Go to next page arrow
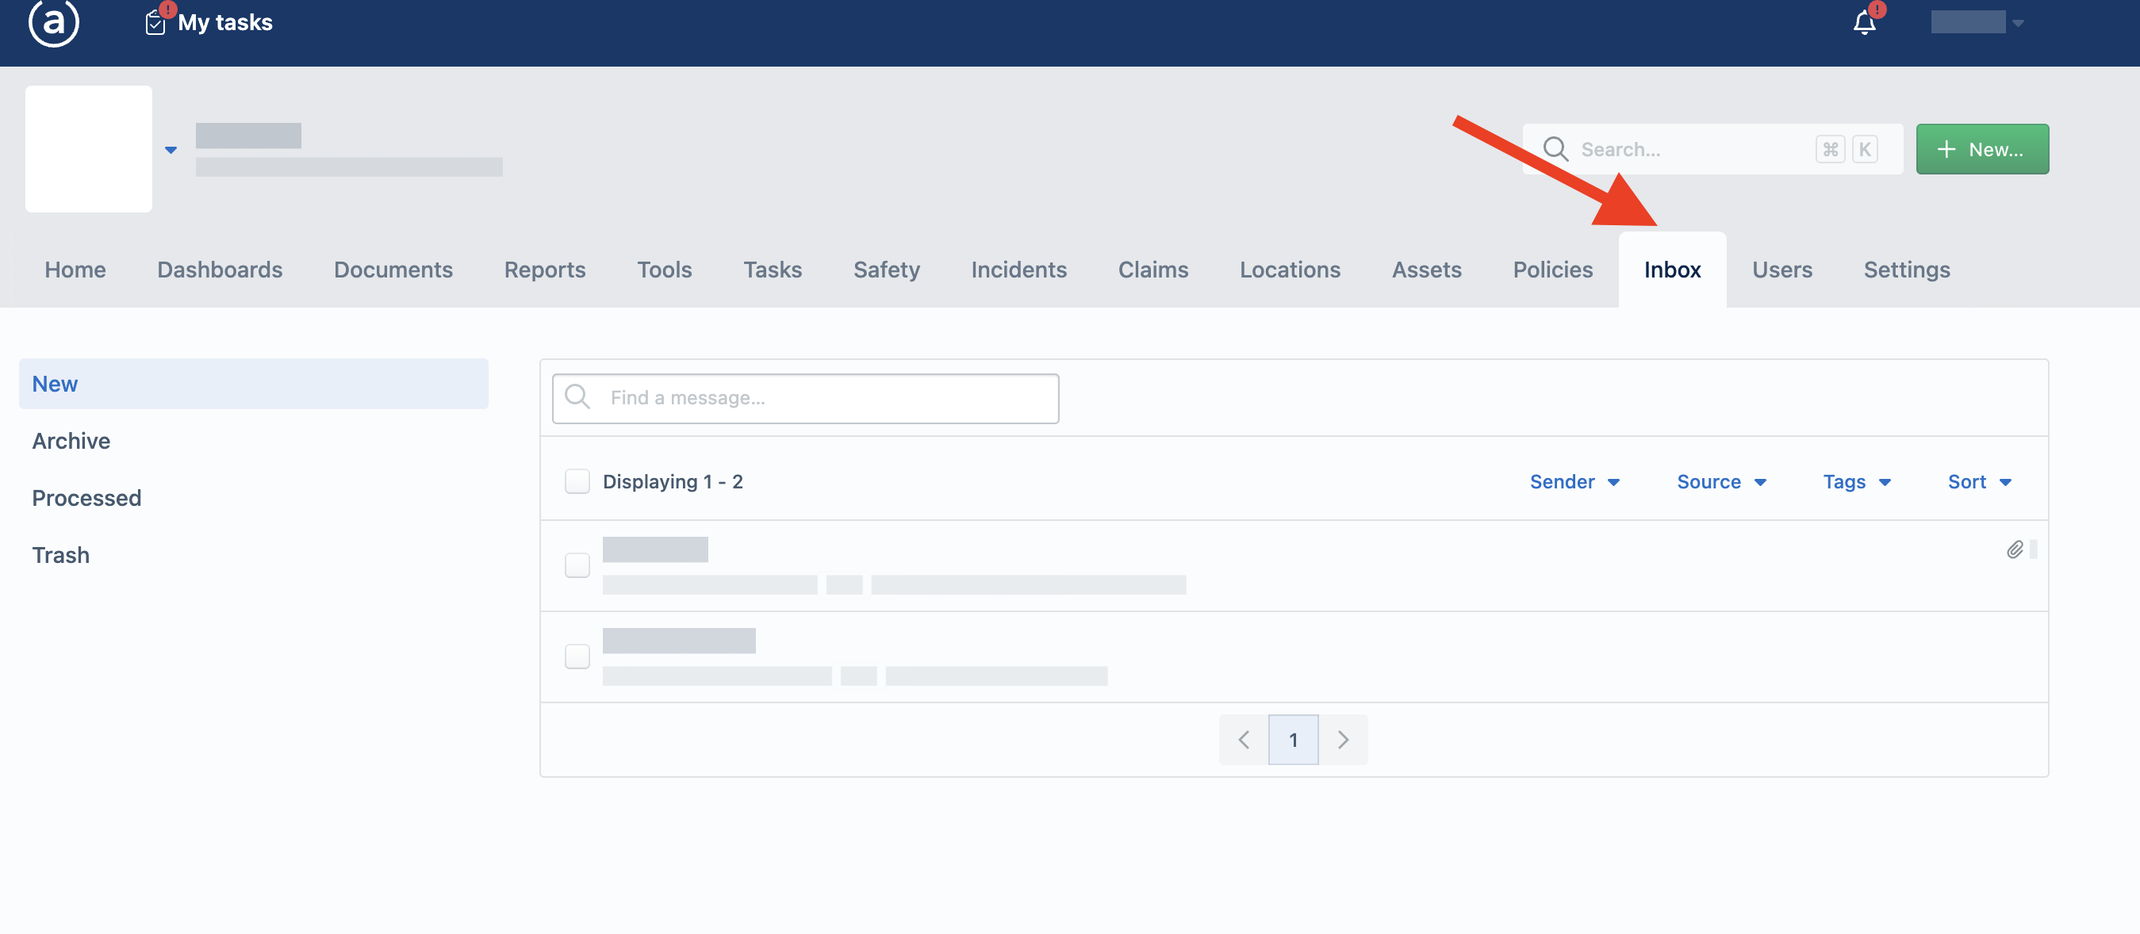2140x934 pixels. pyautogui.click(x=1344, y=740)
